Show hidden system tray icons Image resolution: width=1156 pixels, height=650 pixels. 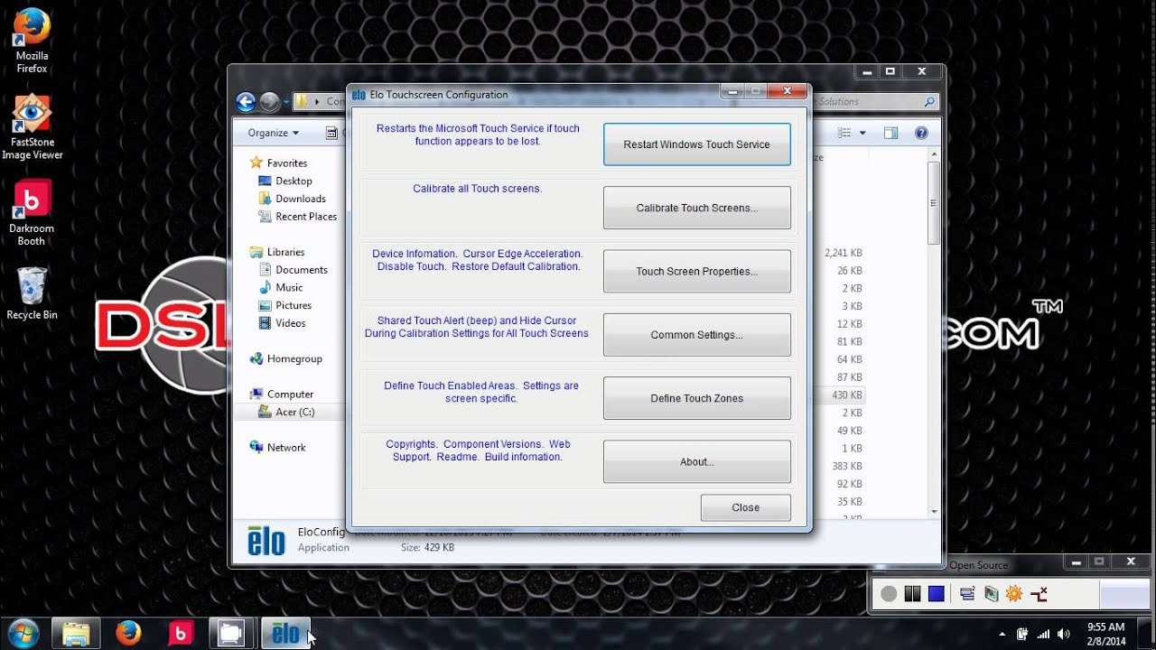click(1002, 634)
